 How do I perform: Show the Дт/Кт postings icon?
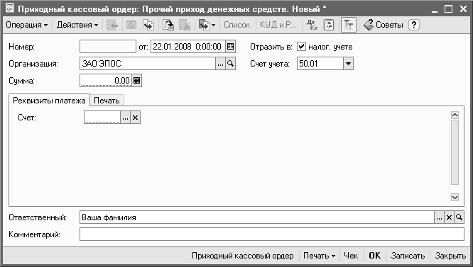(x=312, y=25)
